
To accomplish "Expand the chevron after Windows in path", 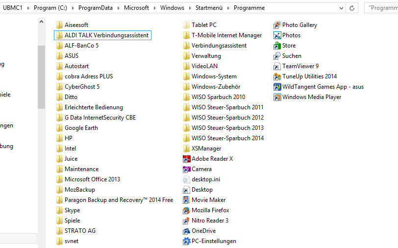I will click(190, 8).
